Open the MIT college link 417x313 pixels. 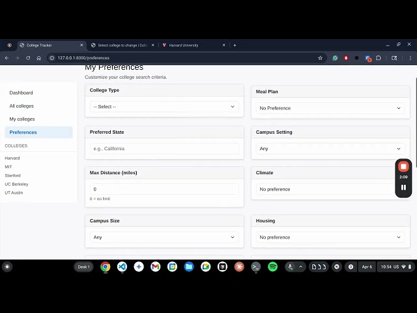(8, 167)
